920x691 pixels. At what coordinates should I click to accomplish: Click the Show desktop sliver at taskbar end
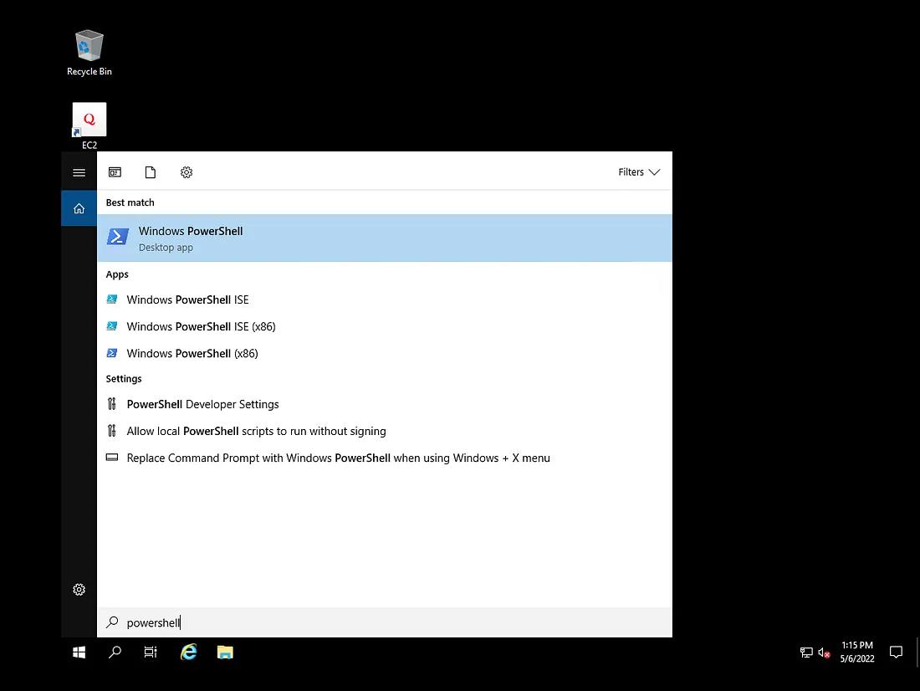[917, 653]
